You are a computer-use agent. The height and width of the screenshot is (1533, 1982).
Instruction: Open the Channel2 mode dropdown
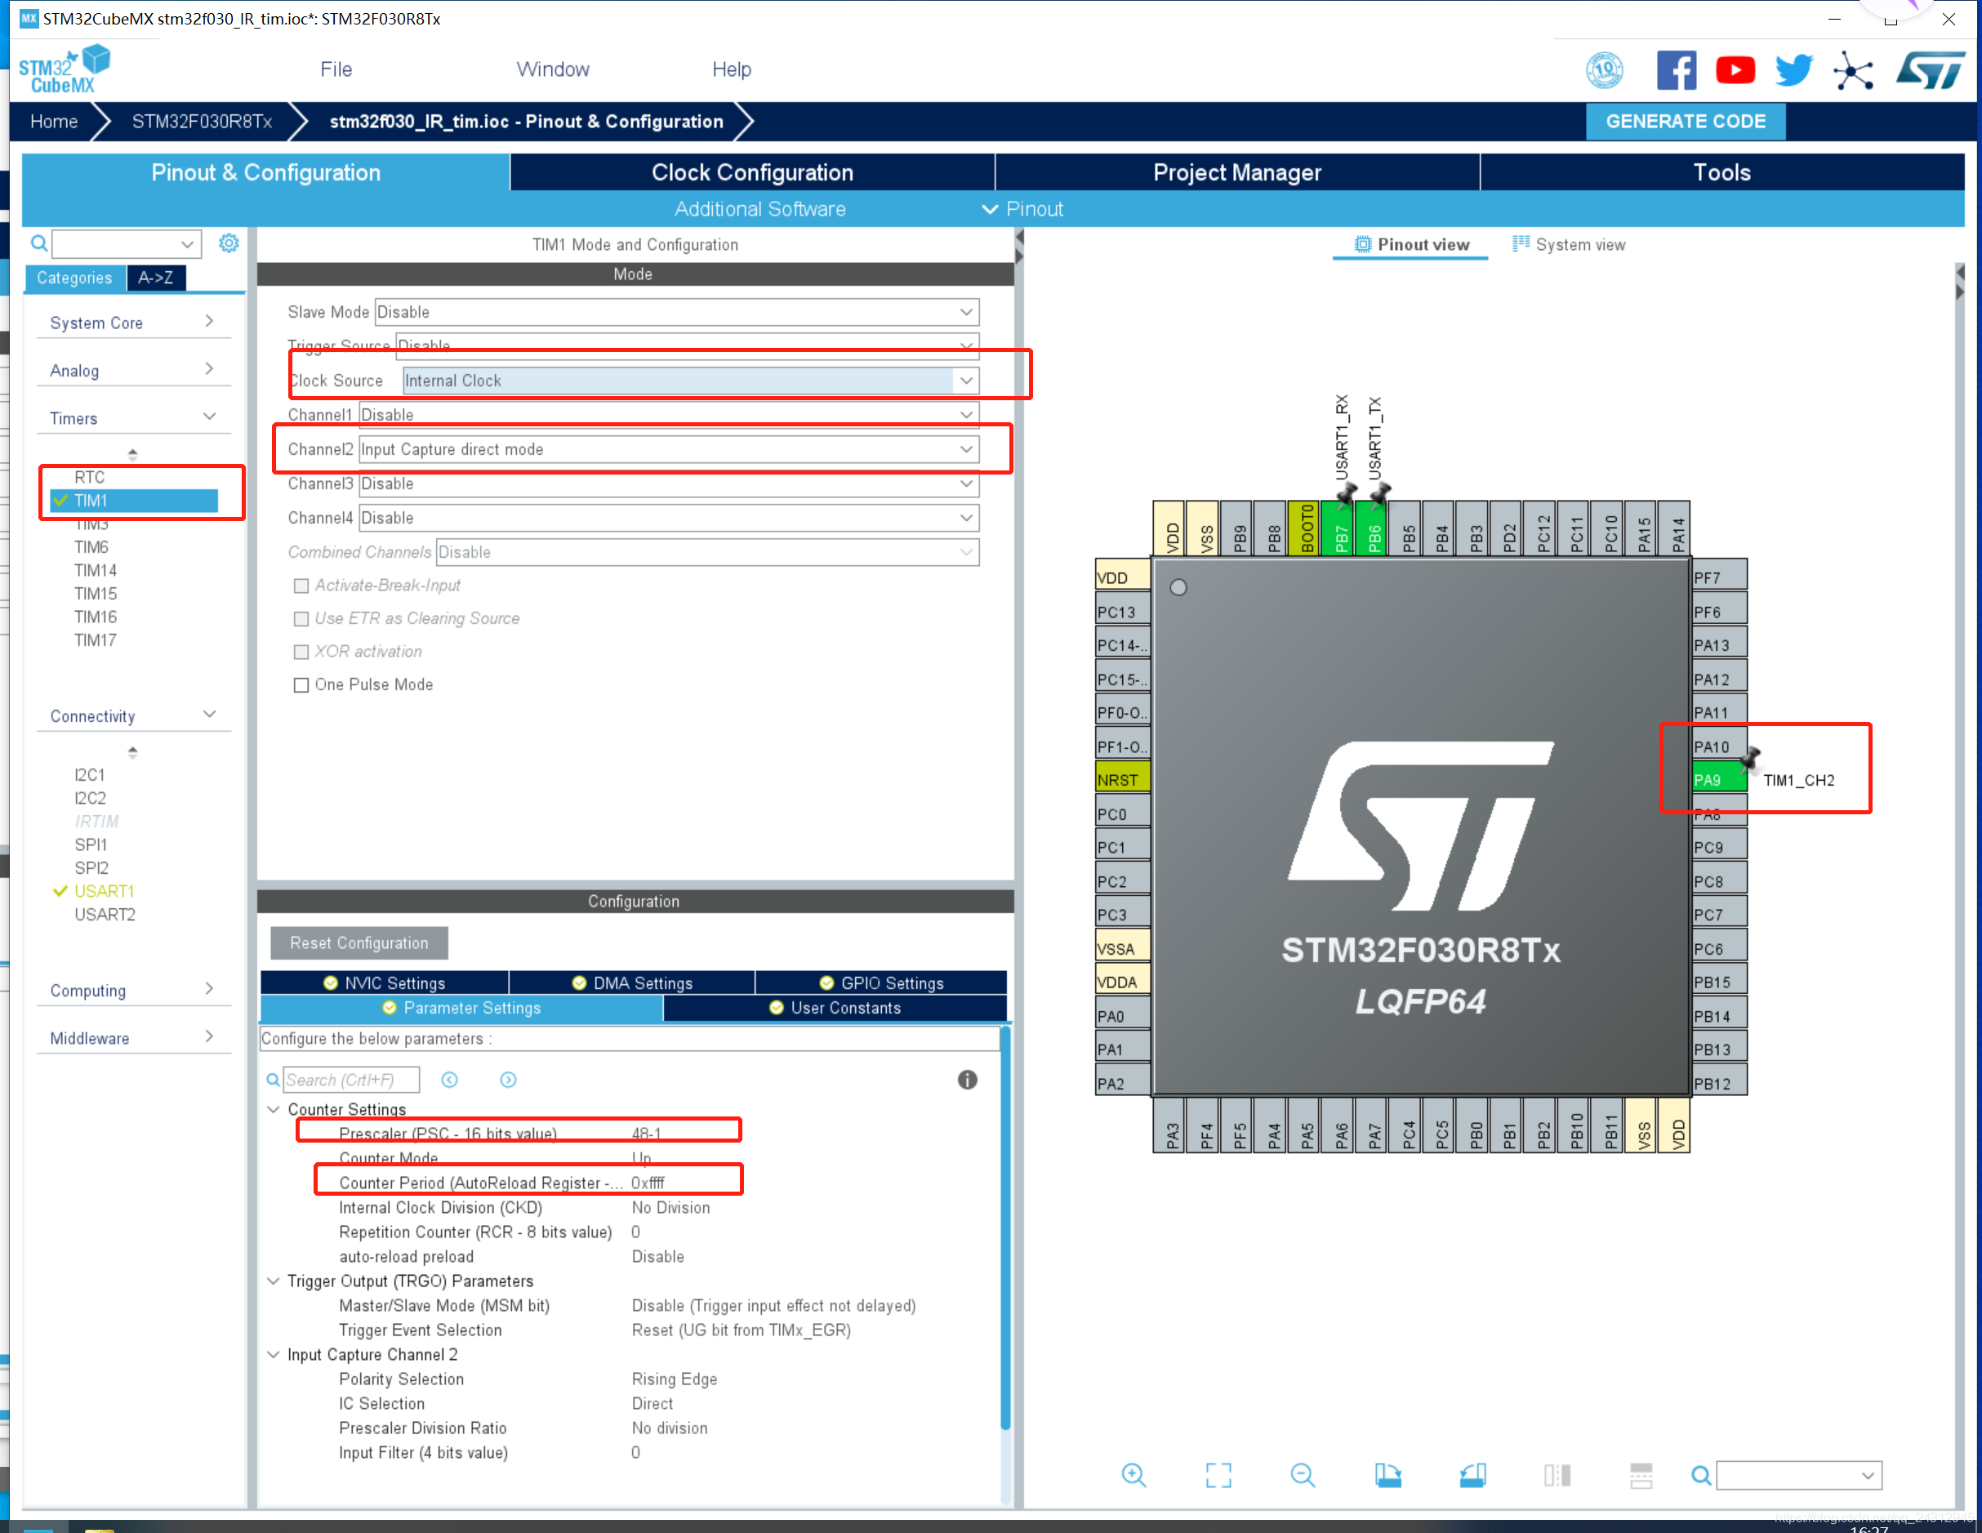click(965, 449)
